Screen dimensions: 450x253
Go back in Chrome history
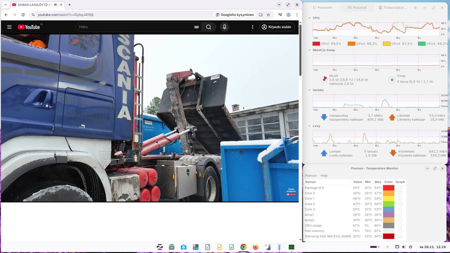pyautogui.click(x=6, y=14)
